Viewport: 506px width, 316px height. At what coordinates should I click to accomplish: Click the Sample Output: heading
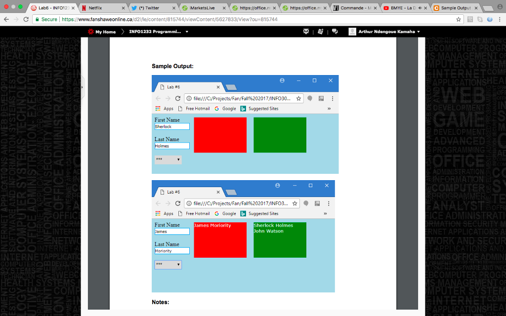tap(172, 66)
